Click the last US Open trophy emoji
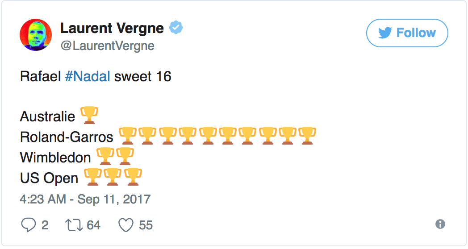 coord(133,177)
